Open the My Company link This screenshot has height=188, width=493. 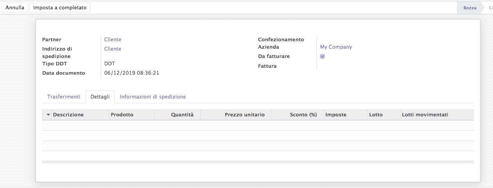(x=336, y=47)
